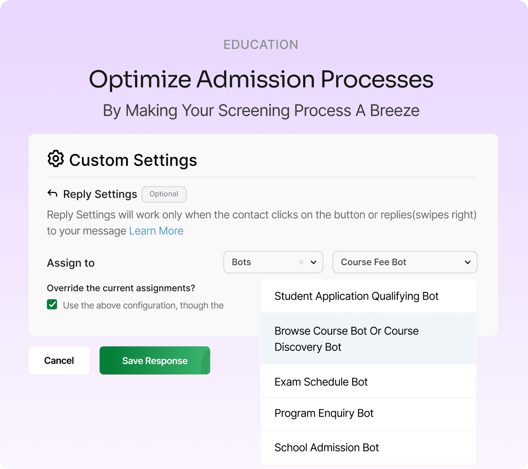Select School Admission Bot option
This screenshot has height=469, width=528.
[x=326, y=447]
